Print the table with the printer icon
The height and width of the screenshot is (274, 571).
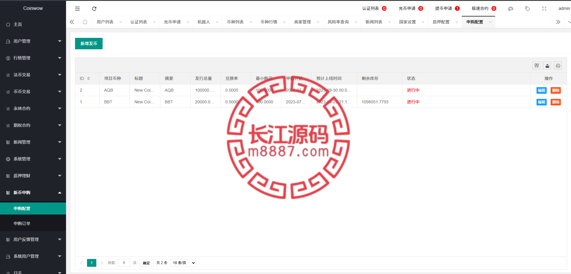coord(558,65)
